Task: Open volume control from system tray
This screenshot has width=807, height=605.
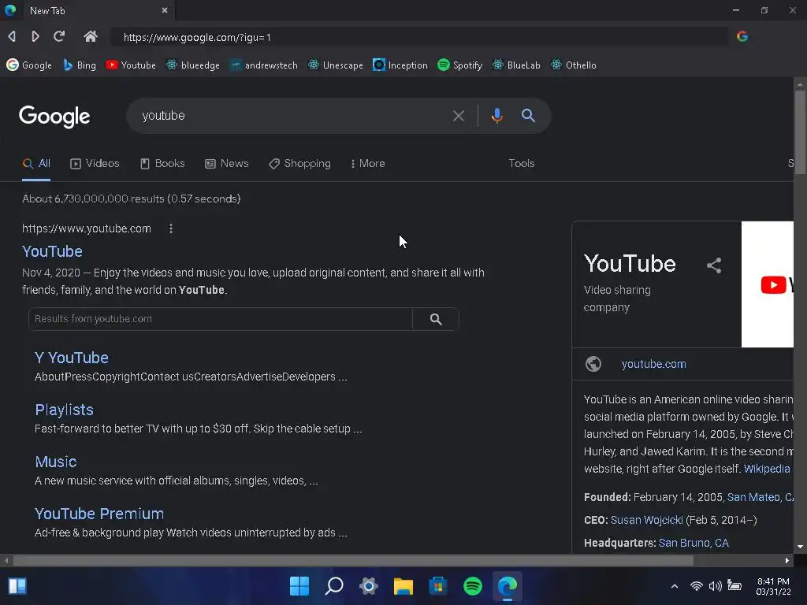Action: click(x=715, y=586)
